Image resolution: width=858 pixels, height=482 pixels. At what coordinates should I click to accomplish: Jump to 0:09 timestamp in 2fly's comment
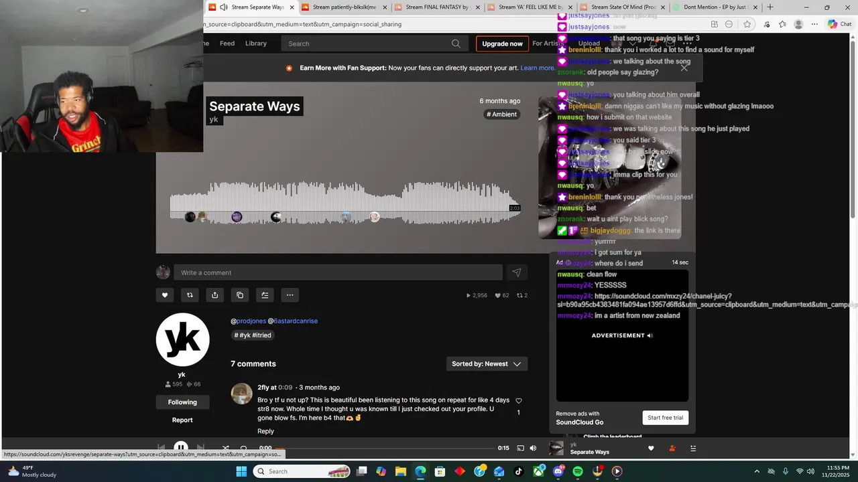coord(285,387)
